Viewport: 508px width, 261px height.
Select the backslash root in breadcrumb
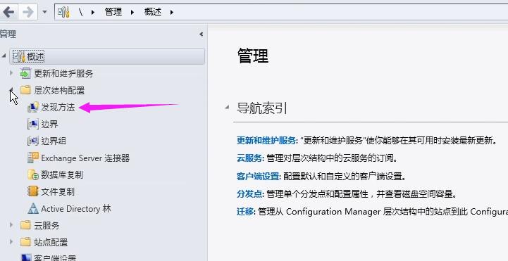80,13
